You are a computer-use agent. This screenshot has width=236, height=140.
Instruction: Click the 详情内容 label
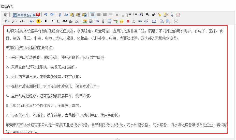7,7
